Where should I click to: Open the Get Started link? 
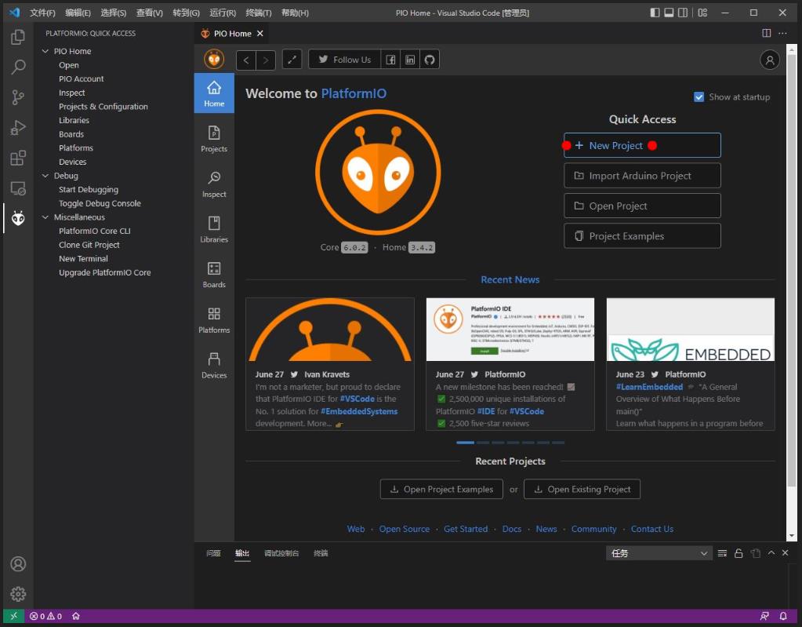click(x=466, y=529)
